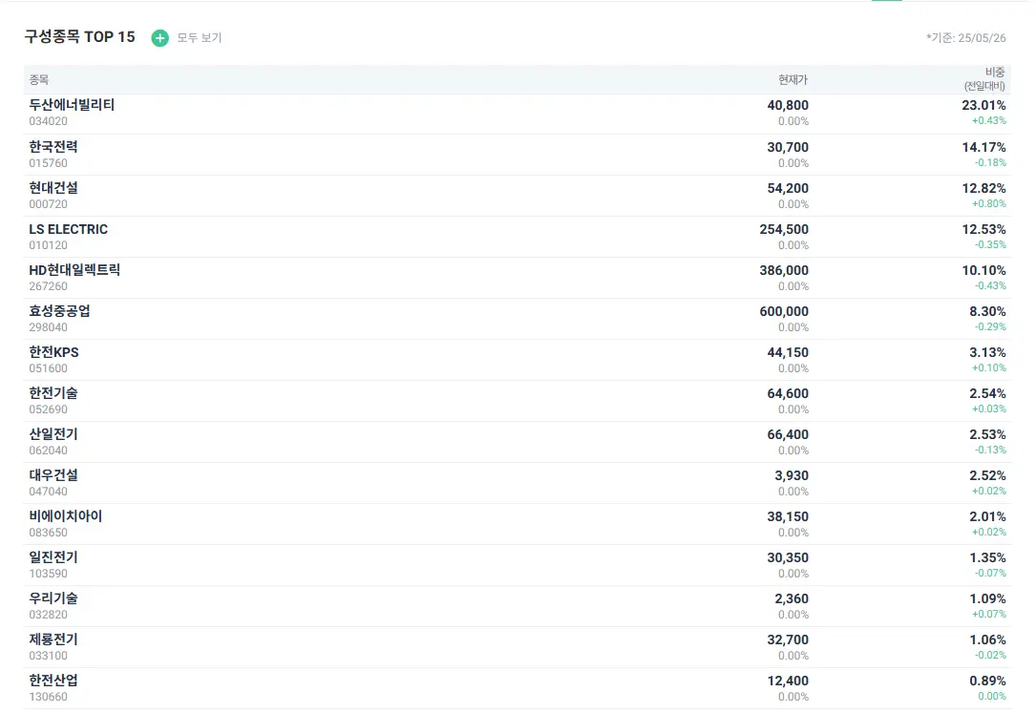
Task: Select 한전산업 stock name
Action: click(x=53, y=680)
